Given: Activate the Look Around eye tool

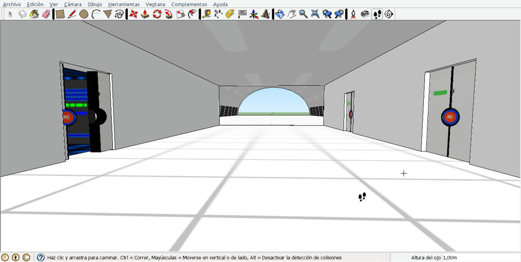Looking at the screenshot, I should 365,14.
